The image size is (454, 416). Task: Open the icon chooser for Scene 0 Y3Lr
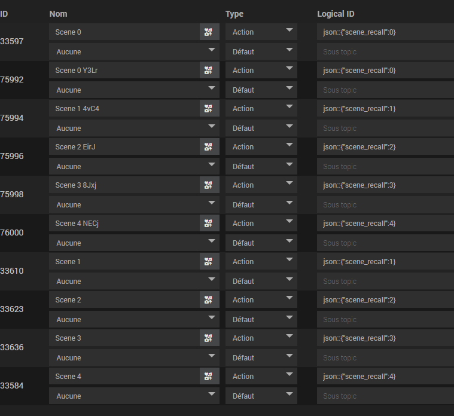pos(208,71)
